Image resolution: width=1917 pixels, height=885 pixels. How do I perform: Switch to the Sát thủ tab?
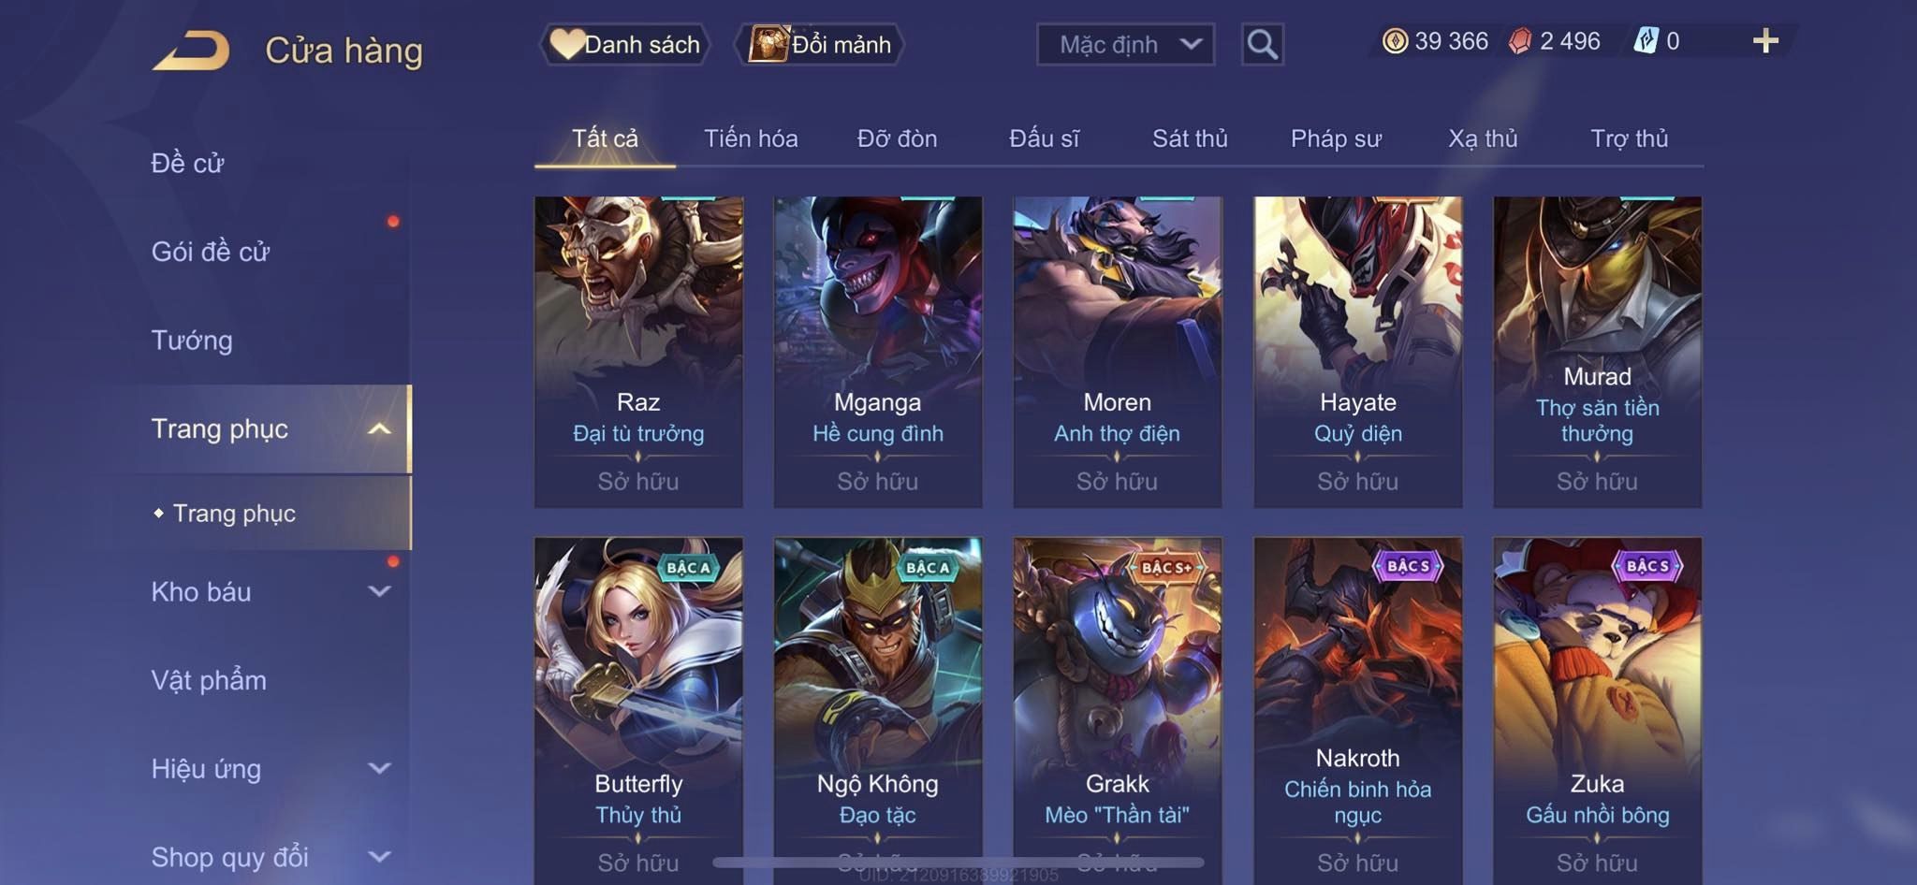[1189, 138]
